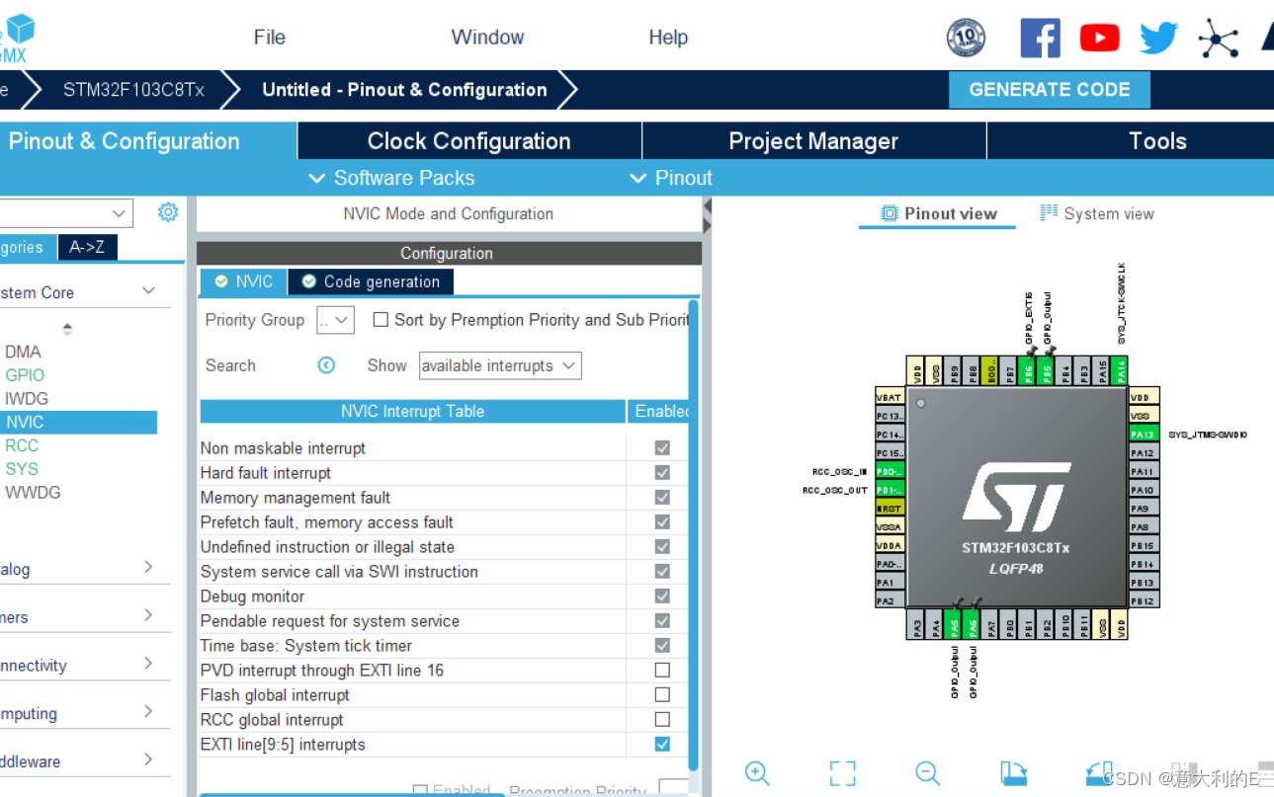
Task: Rotate the chip counterclockwise
Action: [x=1099, y=773]
